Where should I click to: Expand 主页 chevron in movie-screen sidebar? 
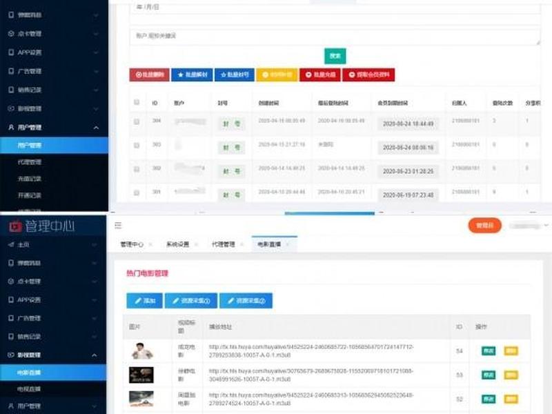[95, 245]
